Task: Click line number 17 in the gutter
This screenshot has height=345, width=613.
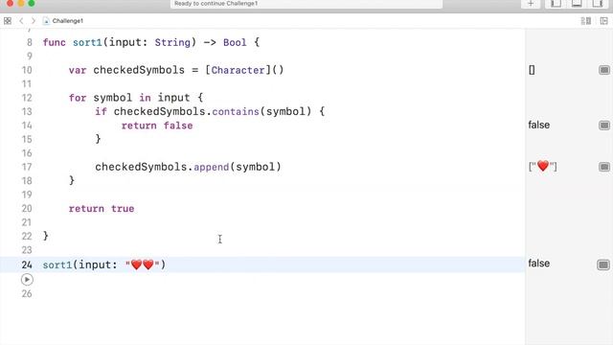Action: pos(27,167)
